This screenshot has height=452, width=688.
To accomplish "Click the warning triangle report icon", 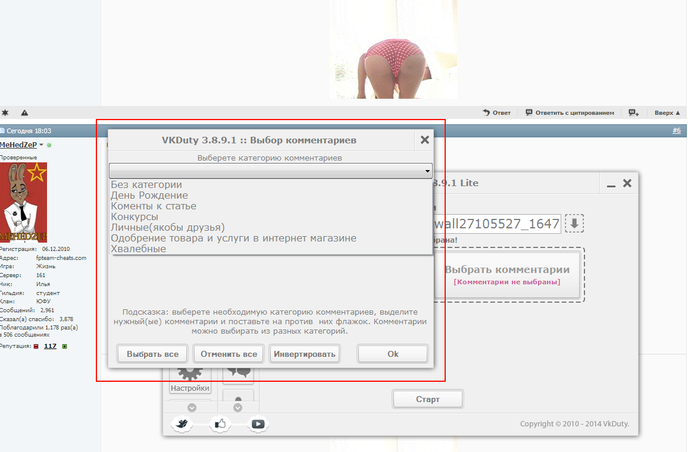I will coord(24,112).
